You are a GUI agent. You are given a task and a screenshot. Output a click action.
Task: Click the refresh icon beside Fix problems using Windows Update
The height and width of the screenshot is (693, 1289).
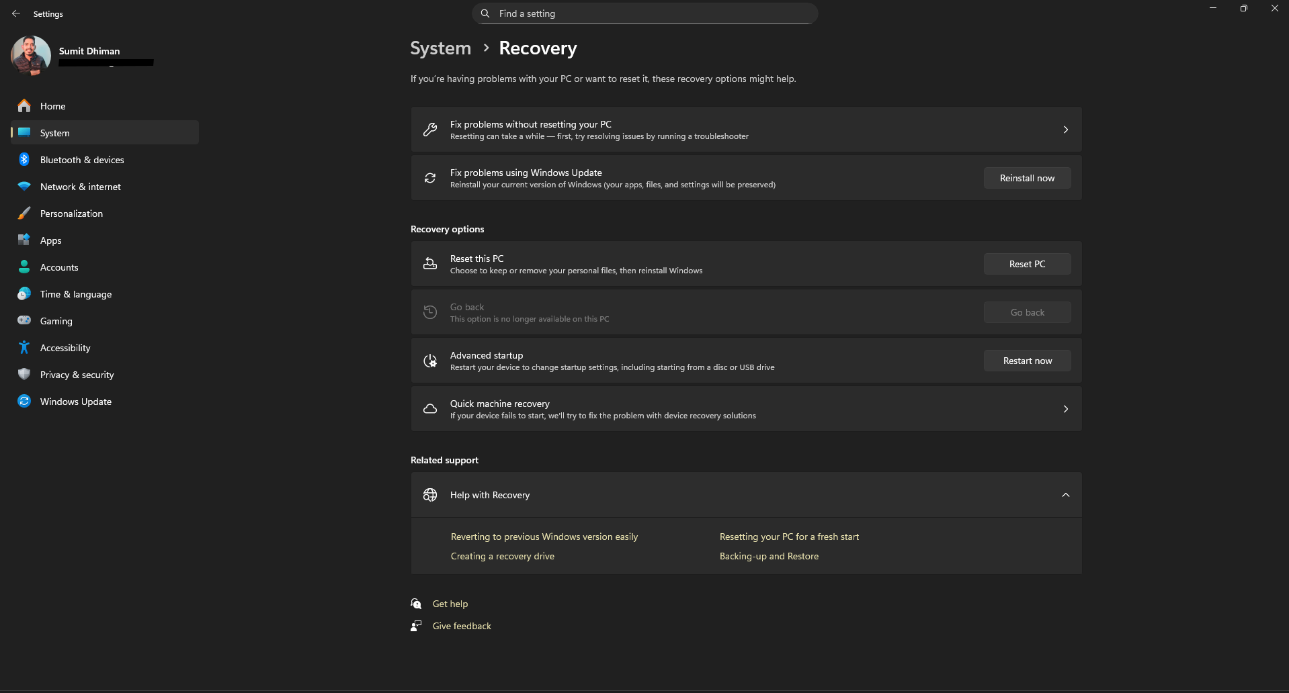click(430, 178)
